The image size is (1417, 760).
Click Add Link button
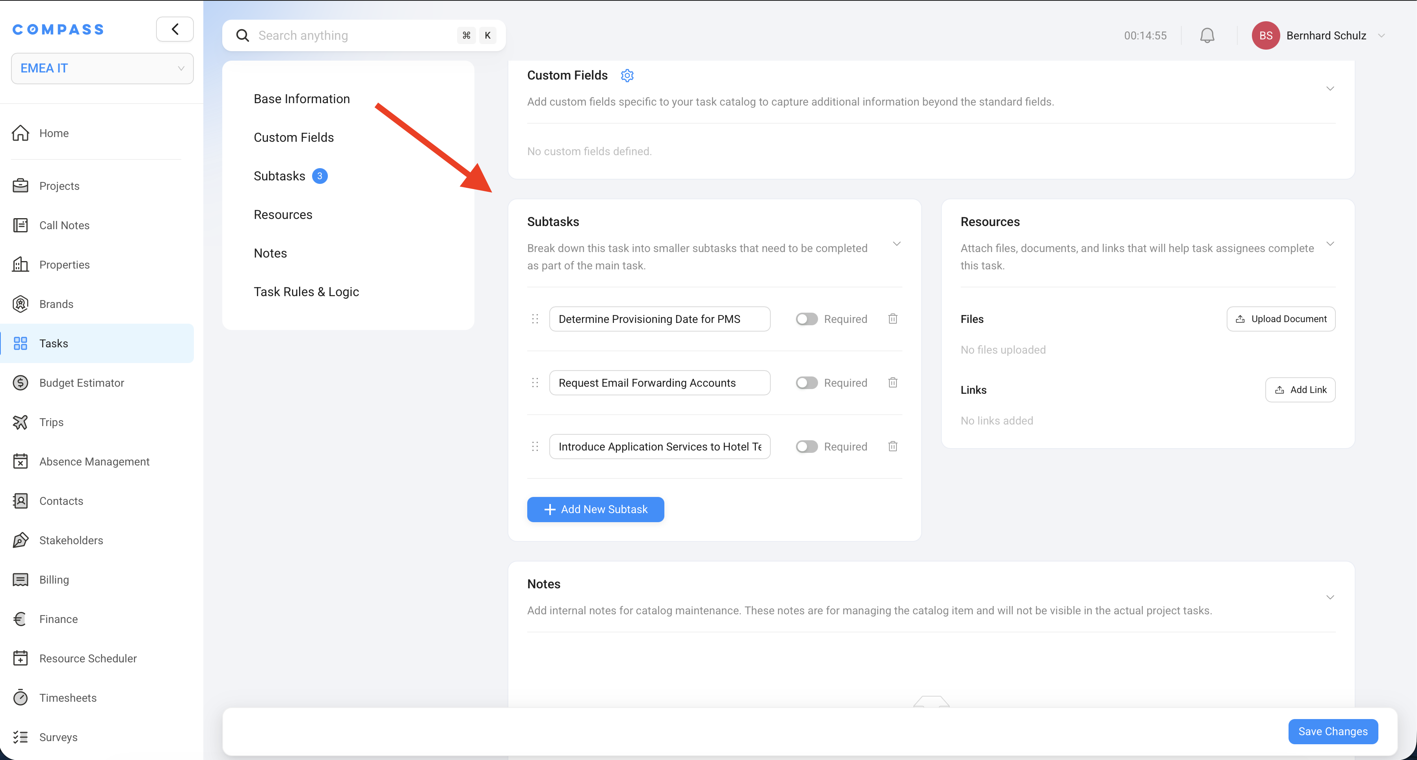coord(1300,389)
